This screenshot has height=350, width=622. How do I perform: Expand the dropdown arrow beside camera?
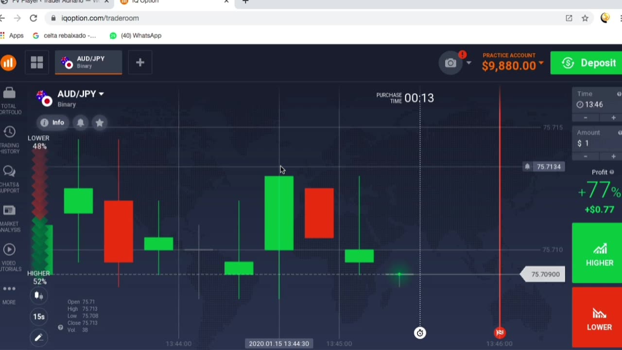(x=468, y=63)
